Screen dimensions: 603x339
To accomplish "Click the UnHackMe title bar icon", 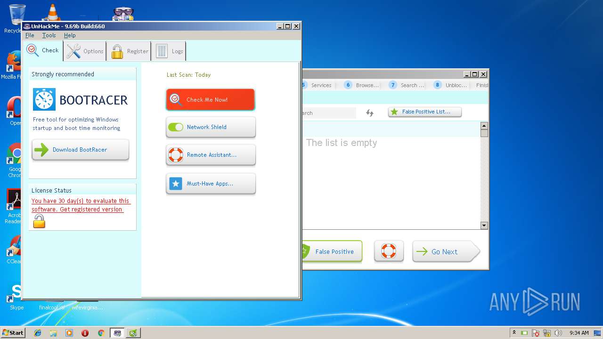I will 27,26.
